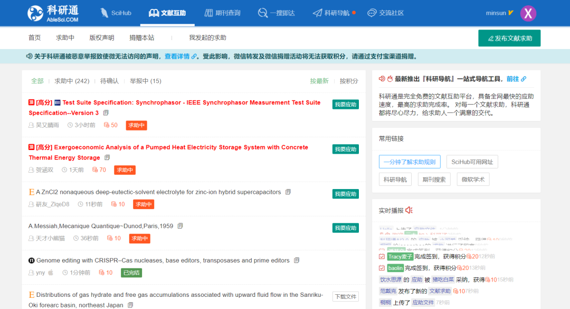Open the Synchrophasor Test Suite Specification request

[175, 108]
